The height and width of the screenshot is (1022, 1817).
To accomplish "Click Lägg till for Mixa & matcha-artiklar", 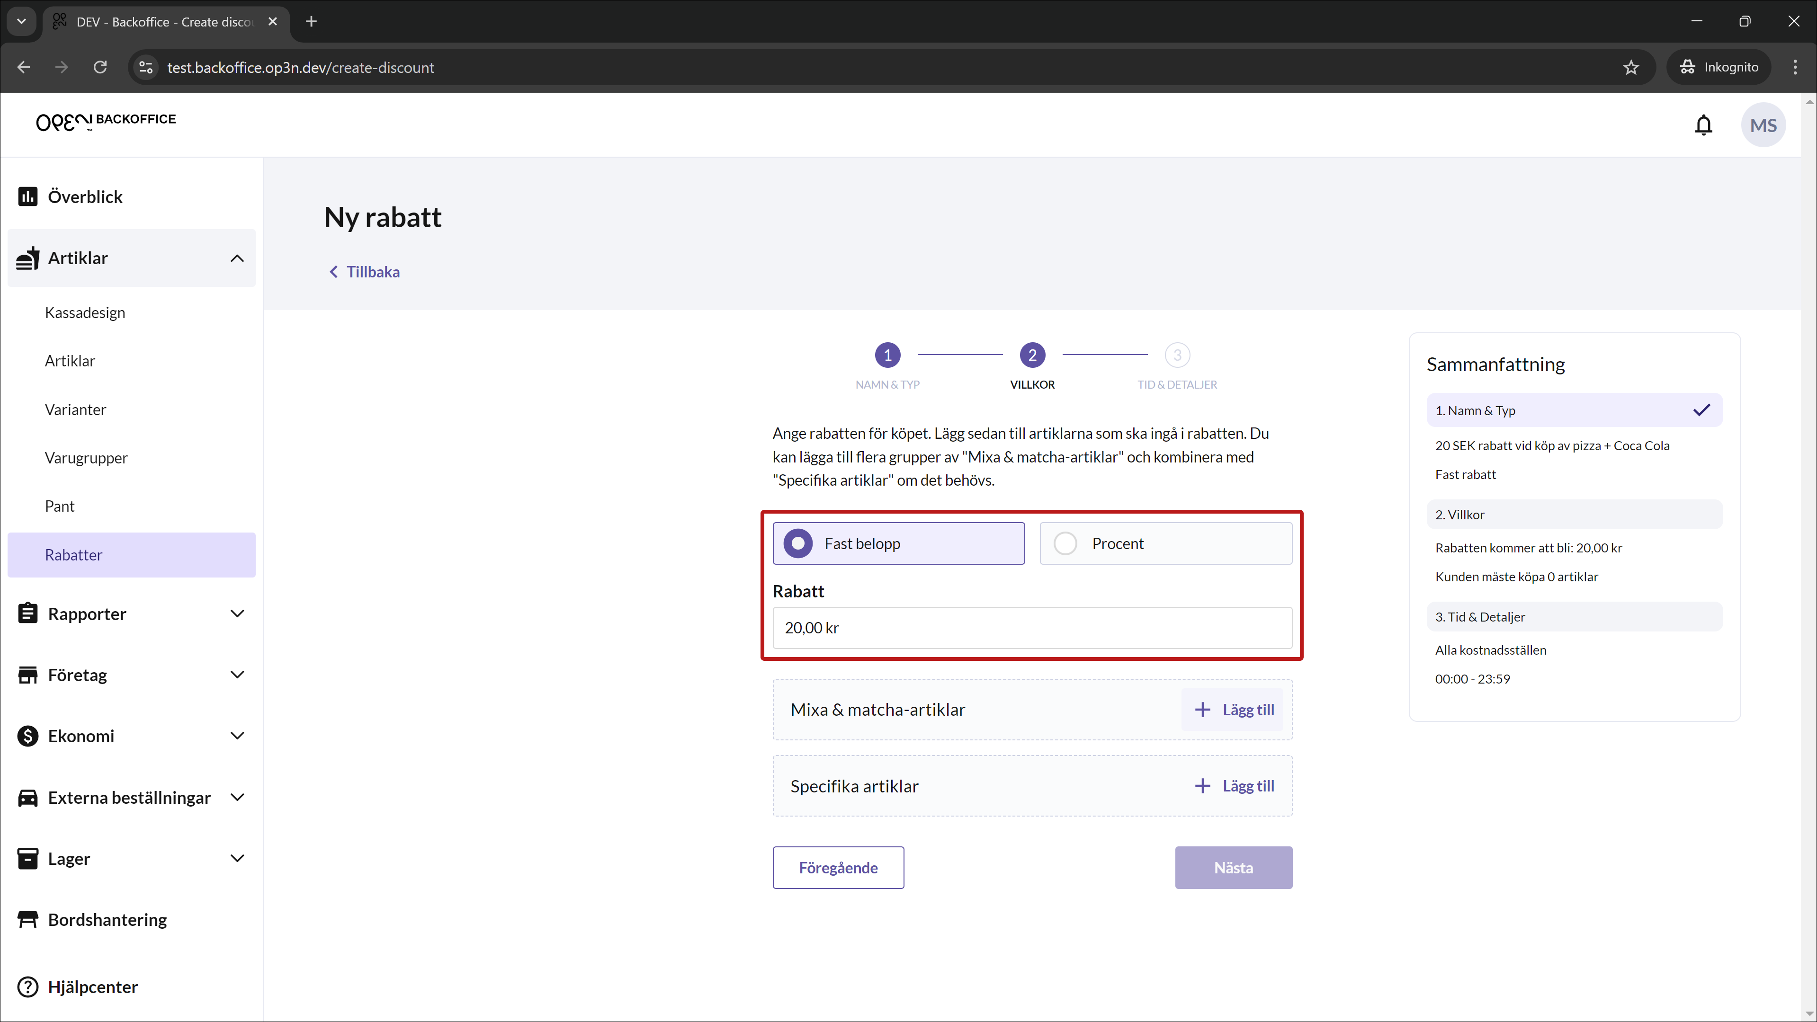I will 1233,710.
